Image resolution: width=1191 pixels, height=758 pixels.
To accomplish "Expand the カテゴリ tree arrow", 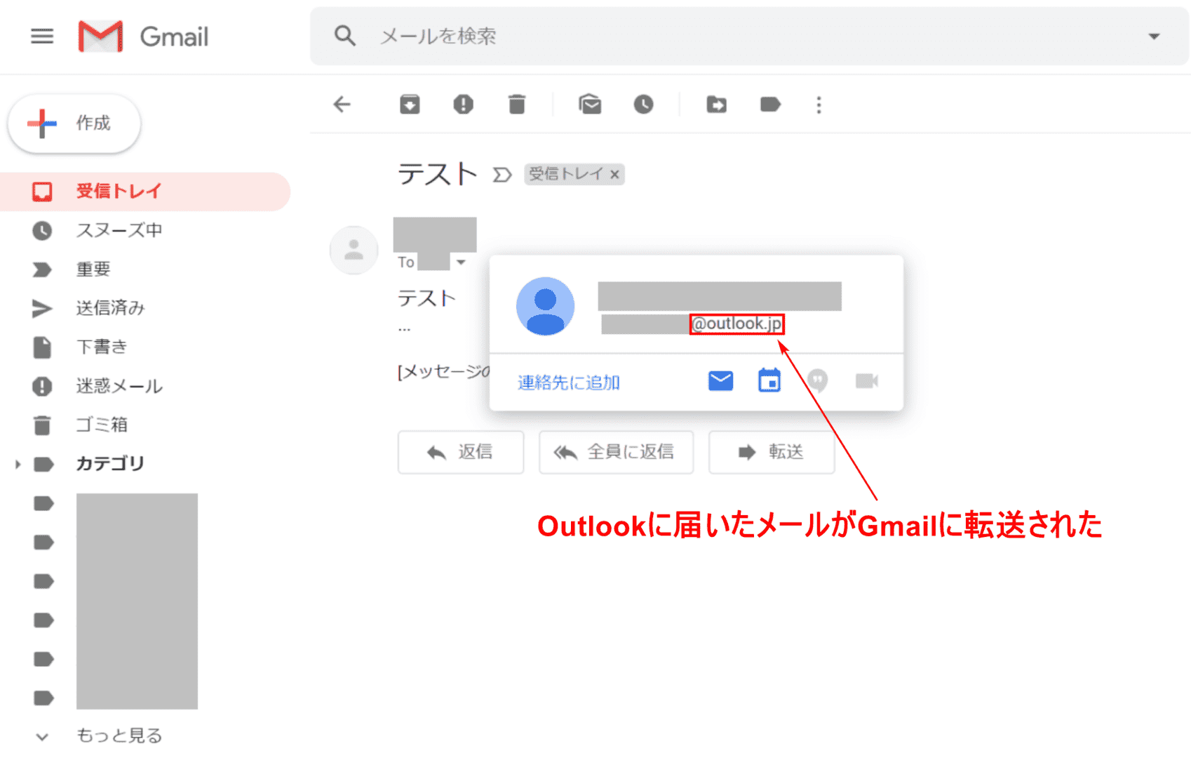I will click(x=18, y=464).
